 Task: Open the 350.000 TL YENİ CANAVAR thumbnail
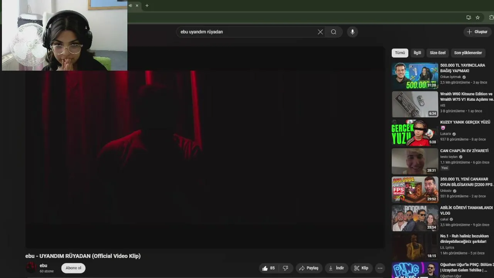point(415,190)
